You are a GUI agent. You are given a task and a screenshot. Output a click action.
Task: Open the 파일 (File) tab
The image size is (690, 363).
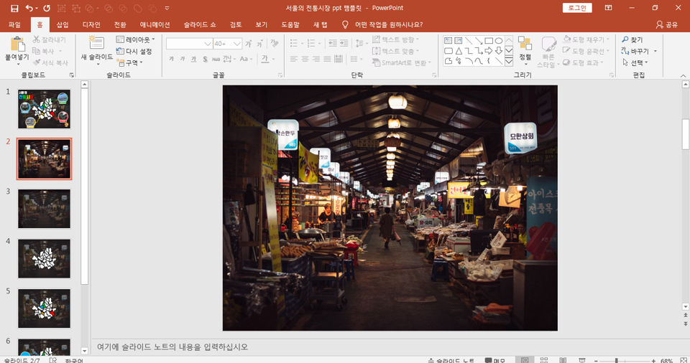(14, 24)
